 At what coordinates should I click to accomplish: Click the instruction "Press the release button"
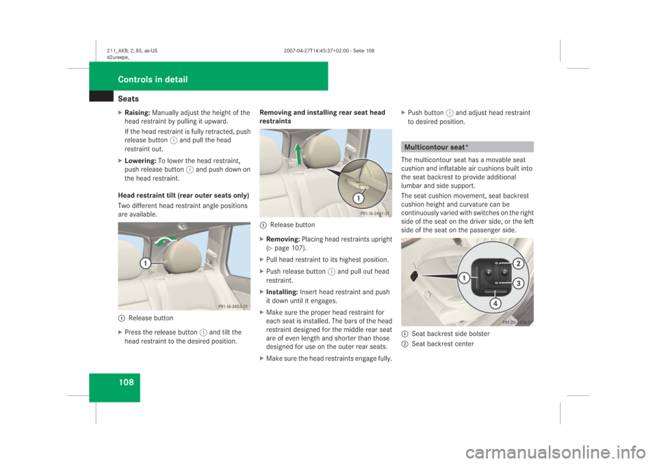click(183, 337)
